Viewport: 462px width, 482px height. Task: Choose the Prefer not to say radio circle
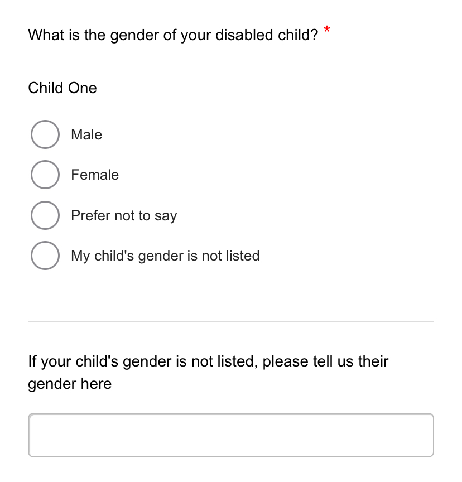click(x=45, y=215)
